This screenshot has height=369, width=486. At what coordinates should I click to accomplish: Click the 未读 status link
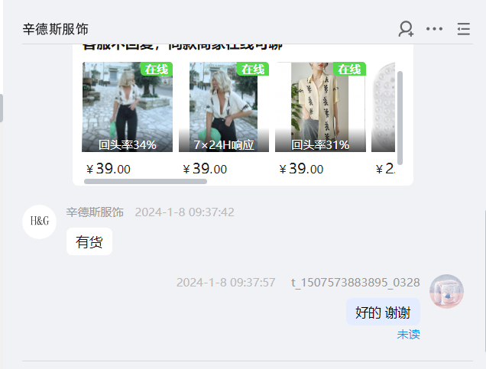coord(409,335)
